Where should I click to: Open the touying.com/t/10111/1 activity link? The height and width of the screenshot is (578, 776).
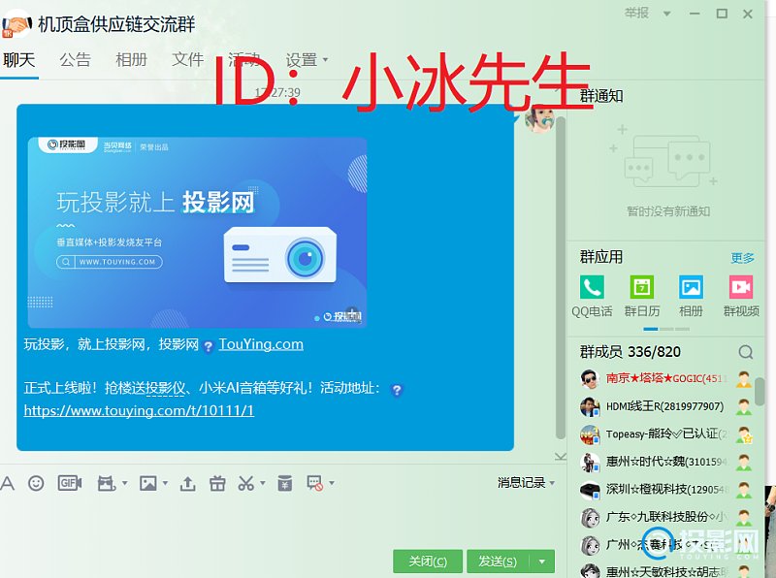[139, 410]
